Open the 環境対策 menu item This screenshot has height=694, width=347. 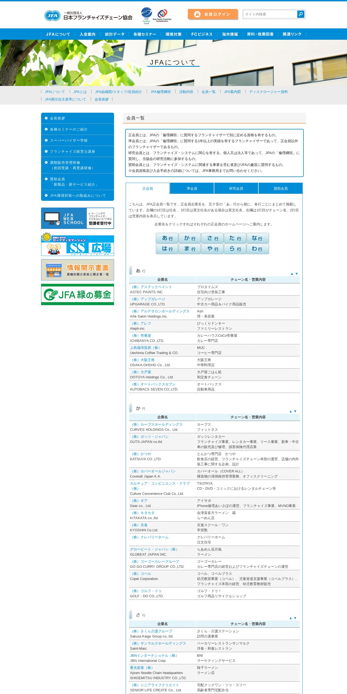tap(173, 34)
